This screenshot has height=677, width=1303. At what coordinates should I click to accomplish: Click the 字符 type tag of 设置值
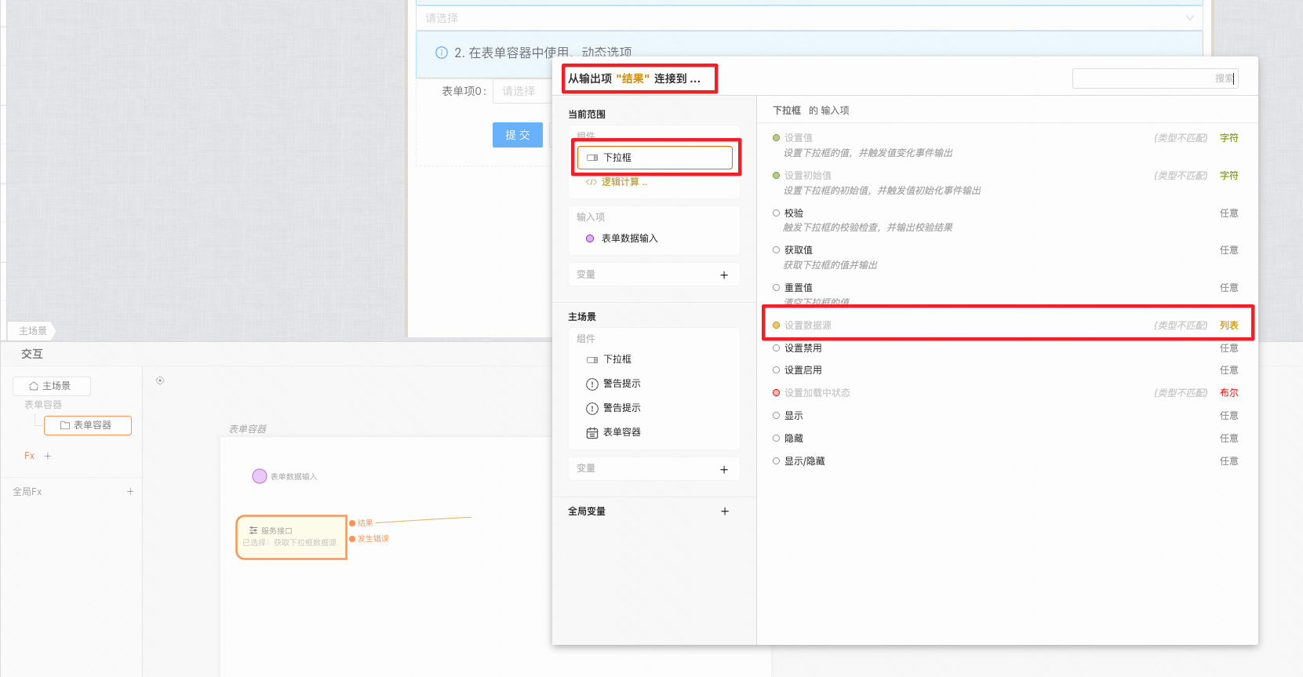[1229, 138]
